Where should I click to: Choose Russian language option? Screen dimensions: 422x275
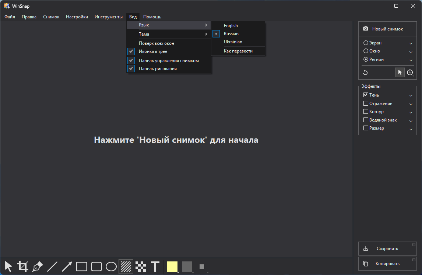click(238, 34)
